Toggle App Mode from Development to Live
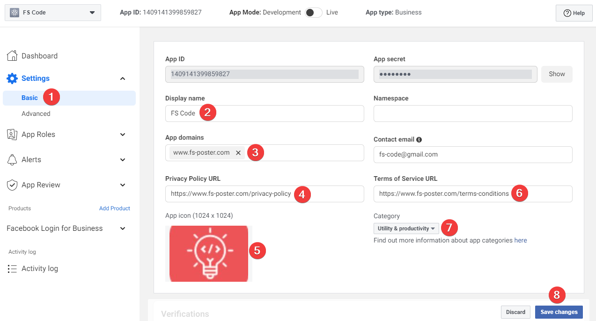This screenshot has height=321, width=596. (x=314, y=13)
